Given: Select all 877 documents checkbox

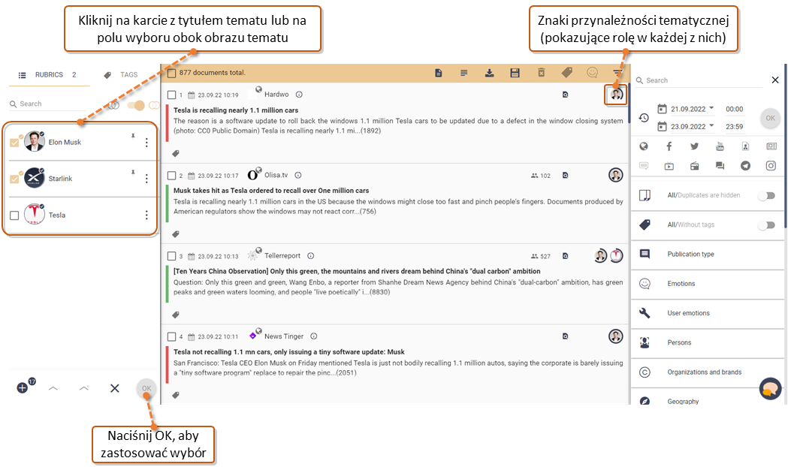Looking at the screenshot, I should click(x=172, y=74).
